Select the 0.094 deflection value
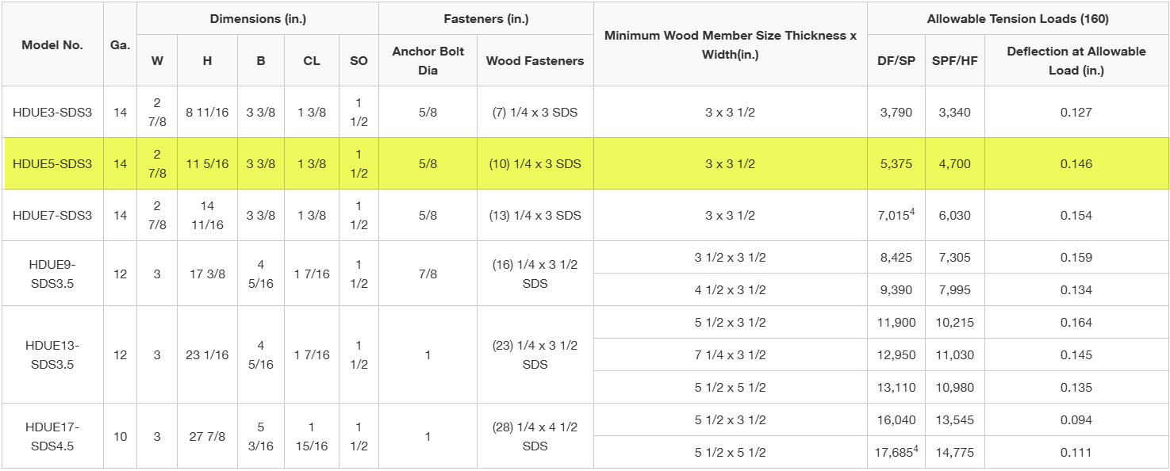Image resolution: width=1170 pixels, height=471 pixels. (x=1076, y=420)
